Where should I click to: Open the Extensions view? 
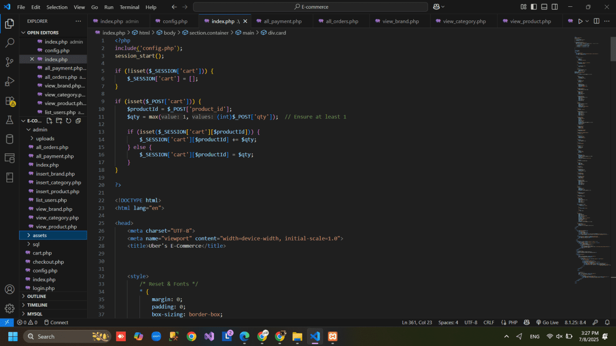point(9,101)
